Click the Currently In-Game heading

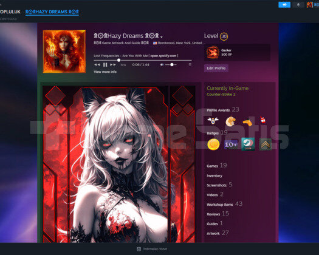tap(228, 88)
